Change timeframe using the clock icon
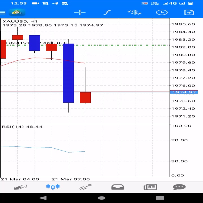203x203 pixels. point(162,12)
